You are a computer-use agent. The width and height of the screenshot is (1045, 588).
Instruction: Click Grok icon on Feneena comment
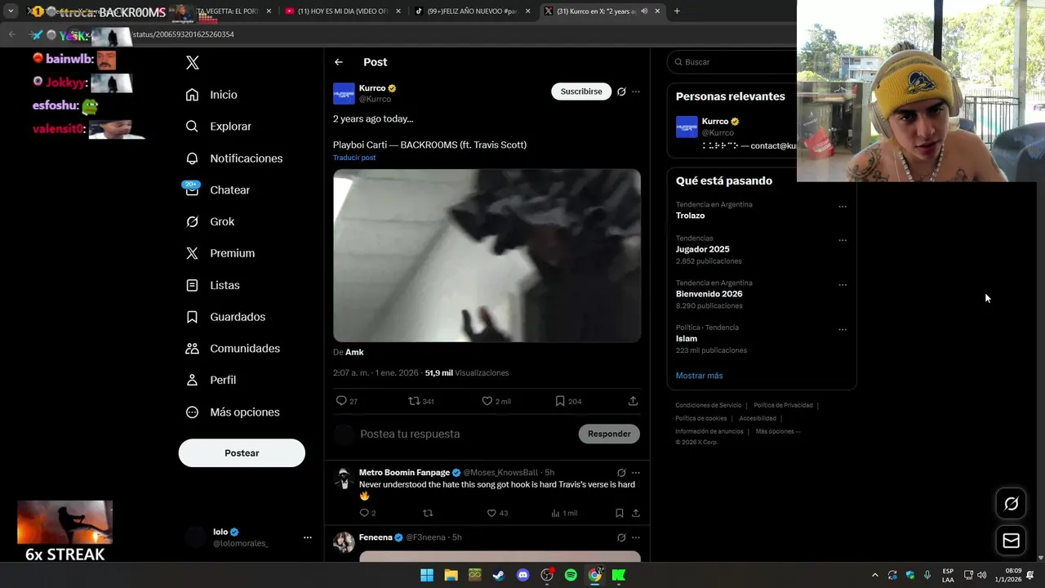tap(621, 537)
